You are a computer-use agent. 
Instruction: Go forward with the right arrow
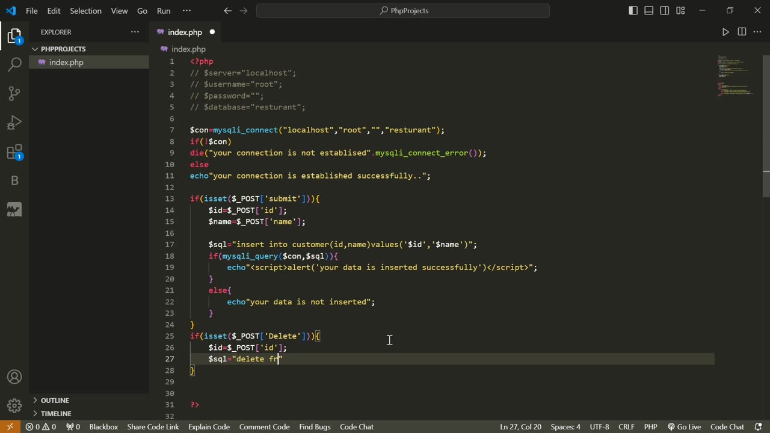click(x=244, y=11)
